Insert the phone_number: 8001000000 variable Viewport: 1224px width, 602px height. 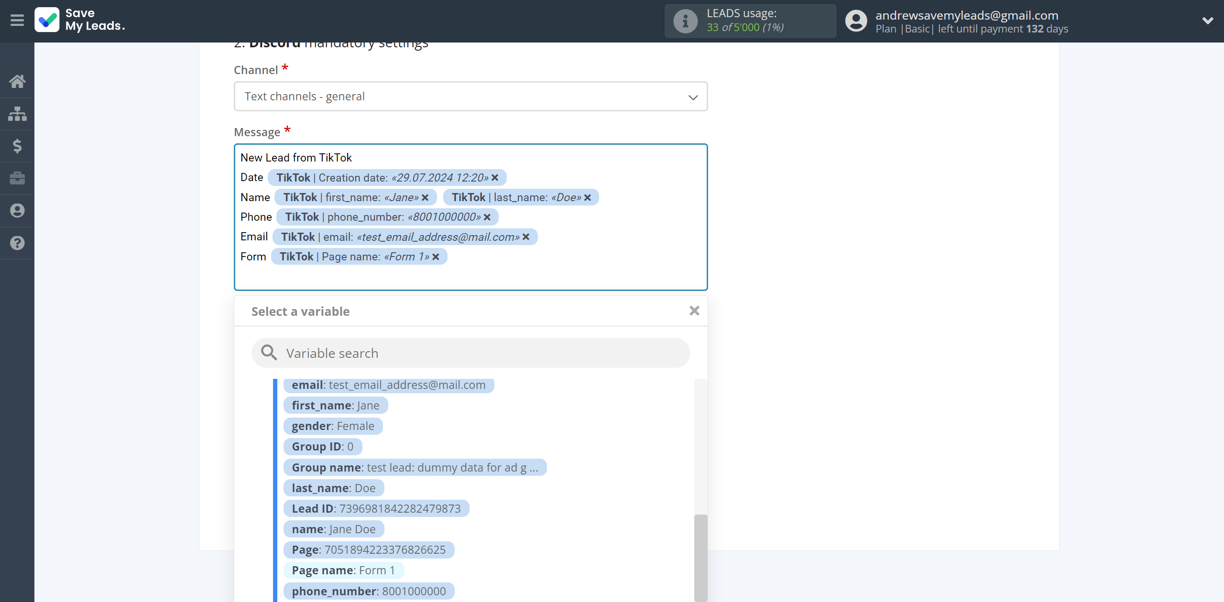(369, 591)
